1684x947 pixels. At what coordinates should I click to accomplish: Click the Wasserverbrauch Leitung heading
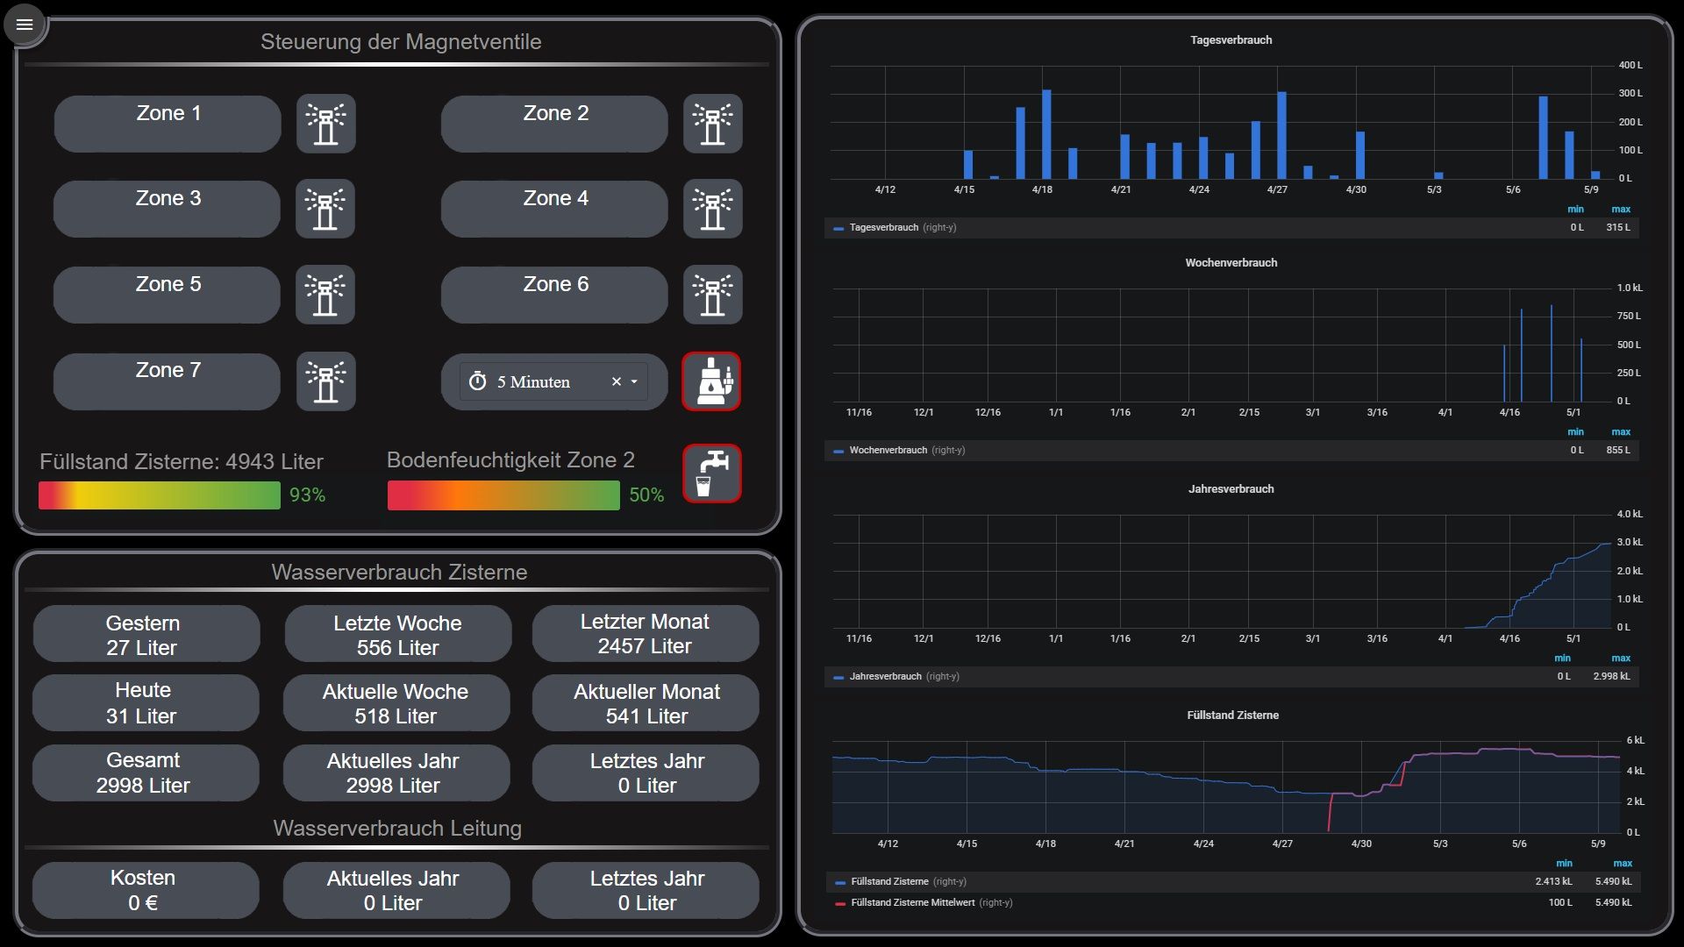point(397,828)
